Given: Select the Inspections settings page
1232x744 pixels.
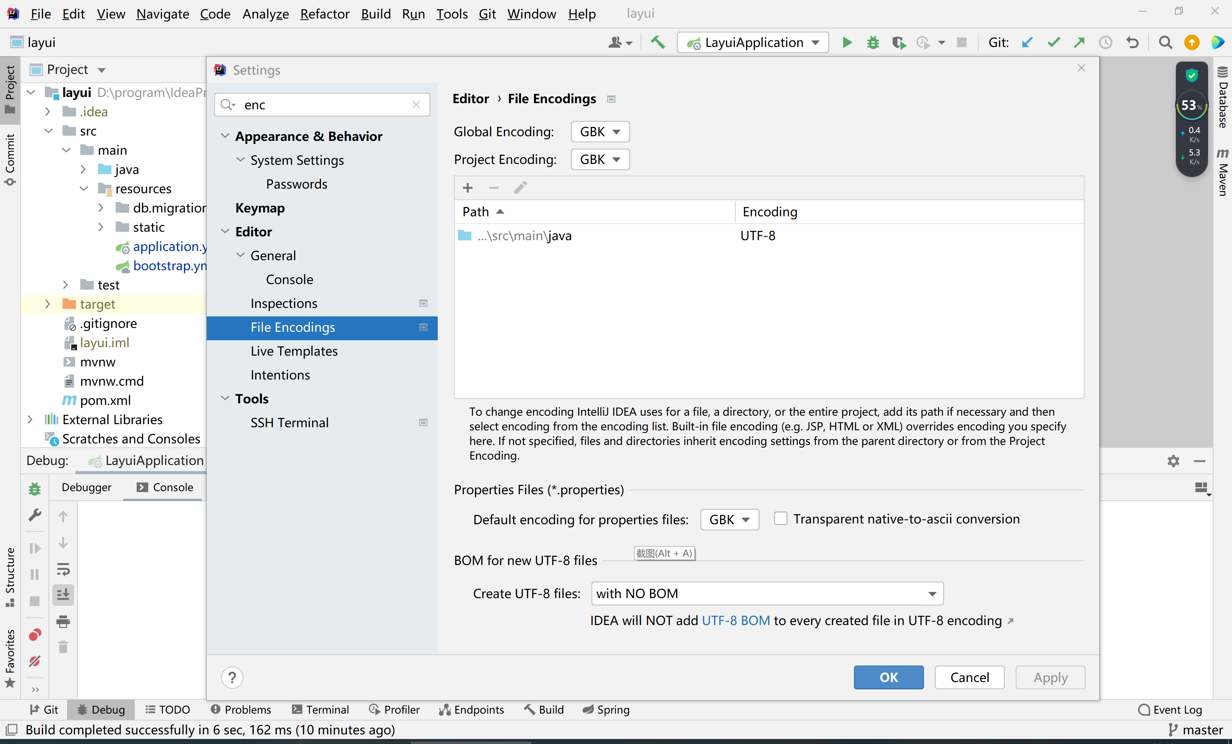Looking at the screenshot, I should pos(322,304).
